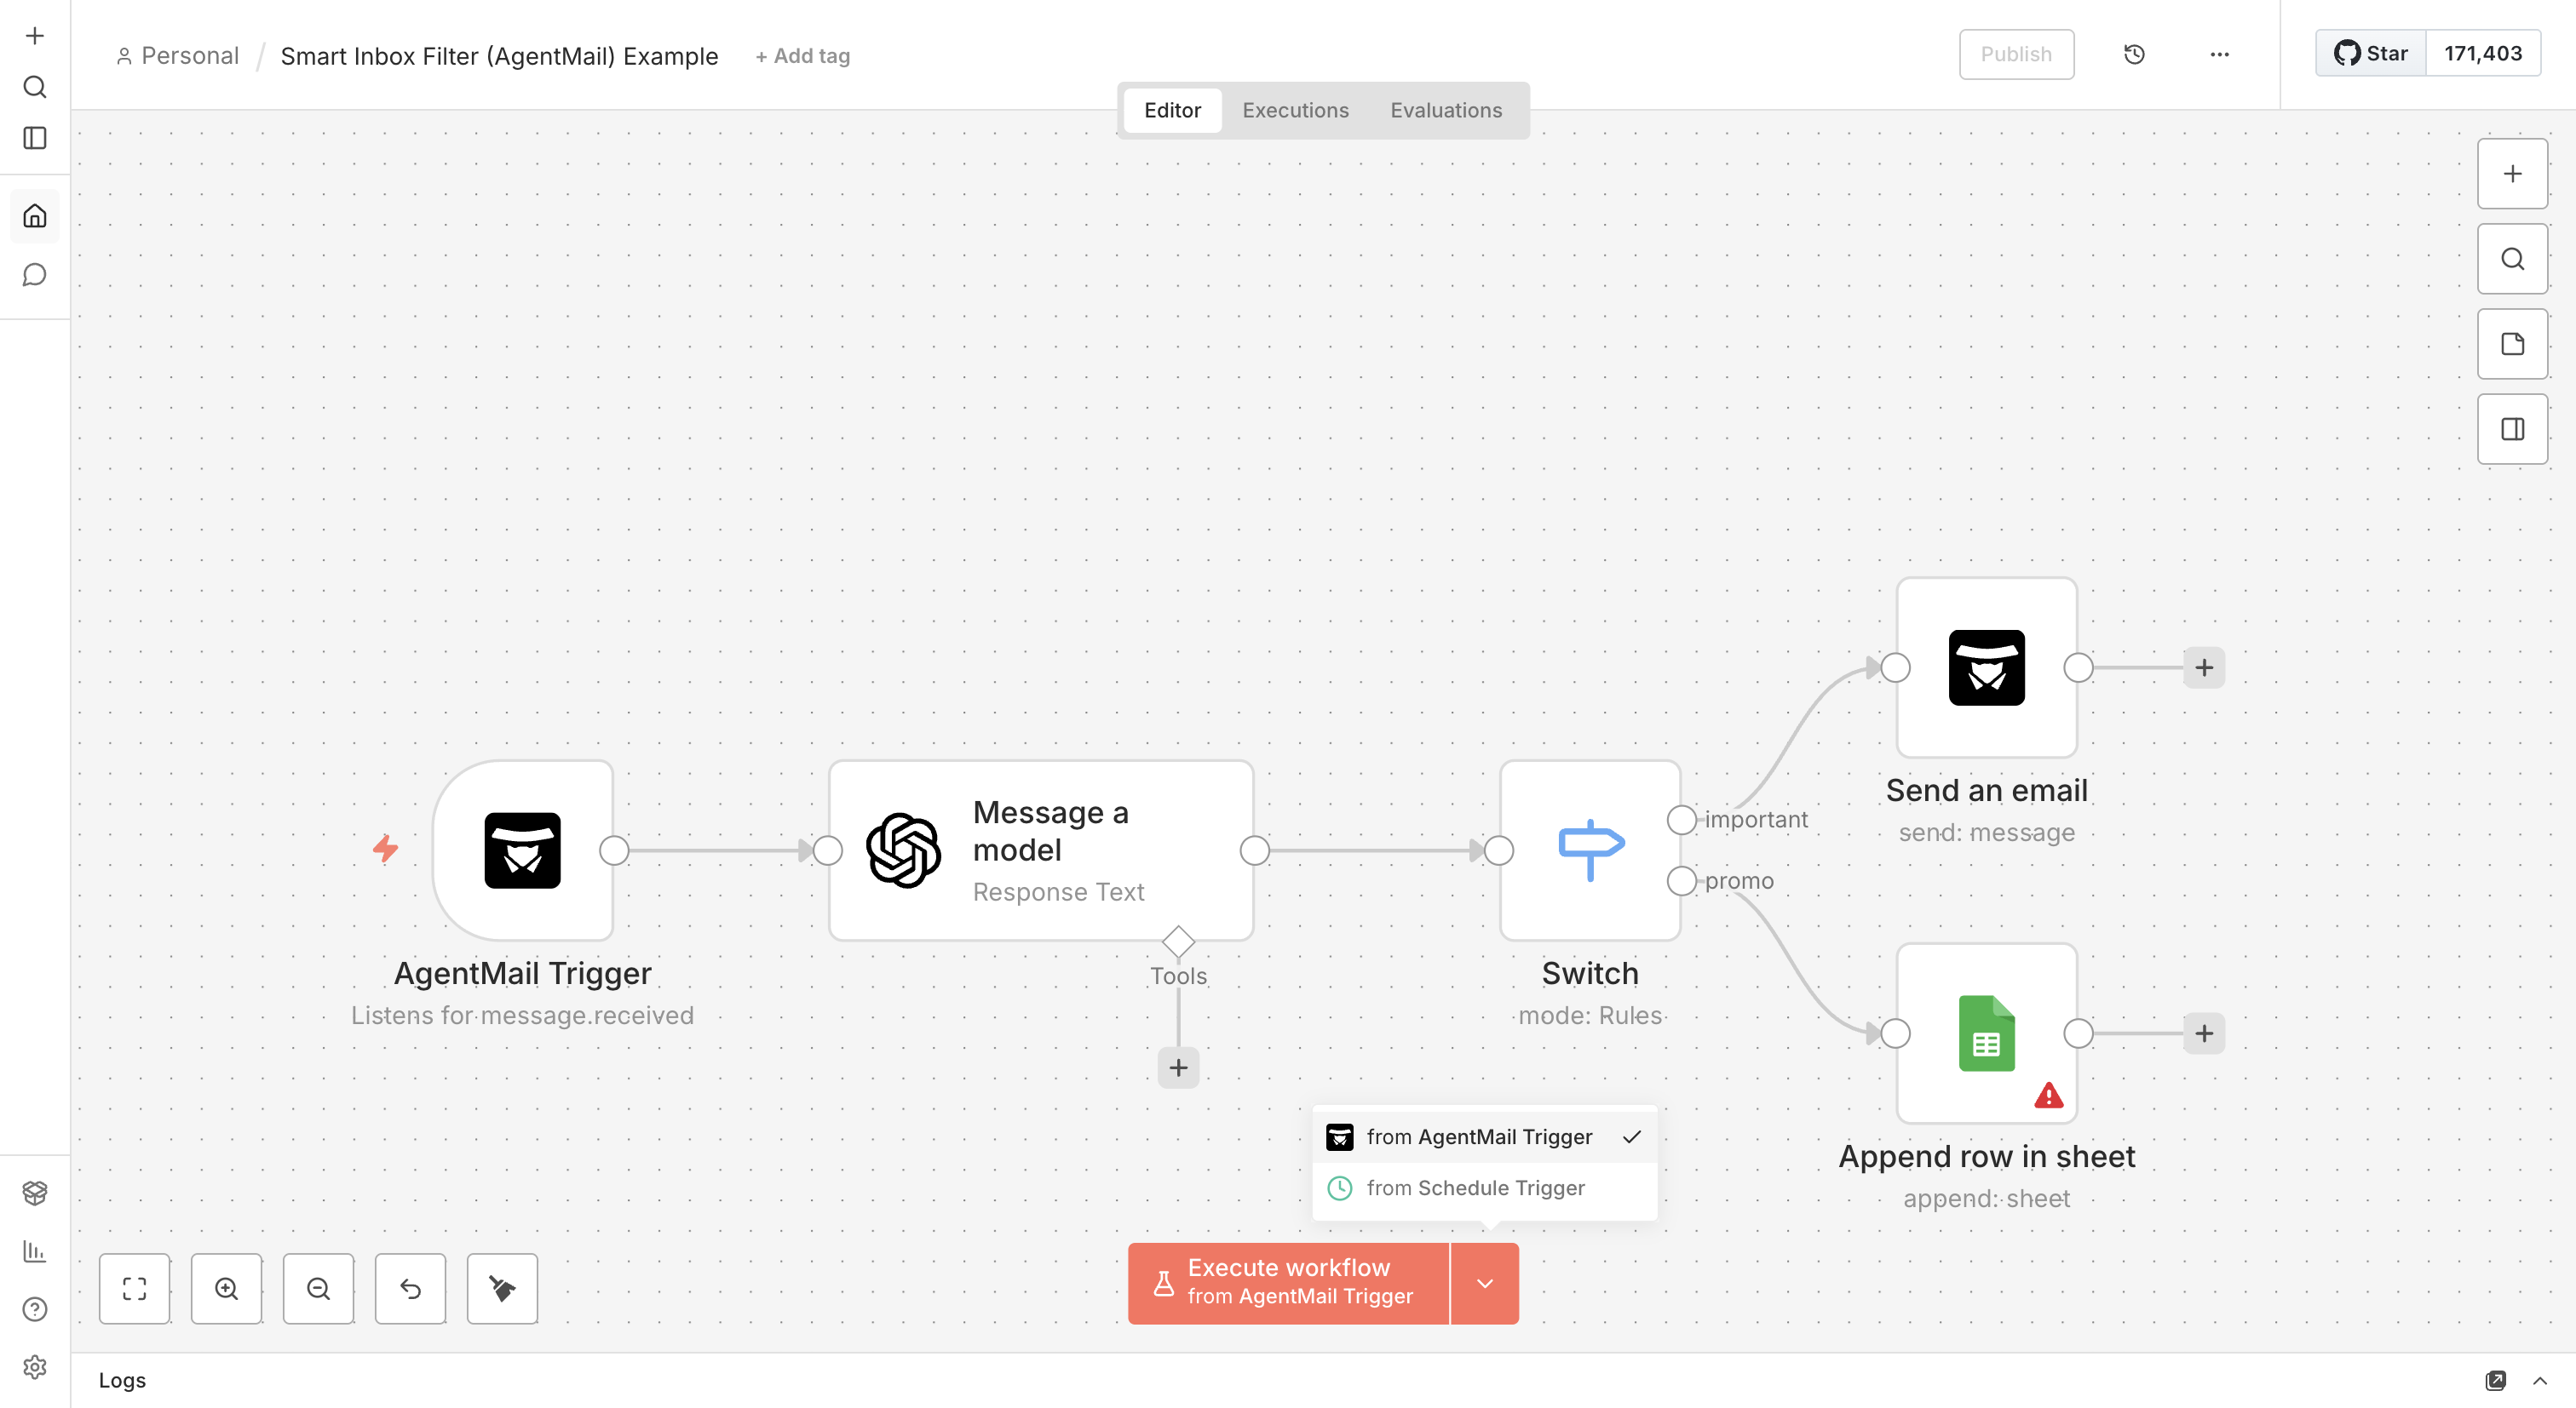Add node after Send an email
Image resolution: width=2576 pixels, height=1408 pixels.
pos(2204,667)
